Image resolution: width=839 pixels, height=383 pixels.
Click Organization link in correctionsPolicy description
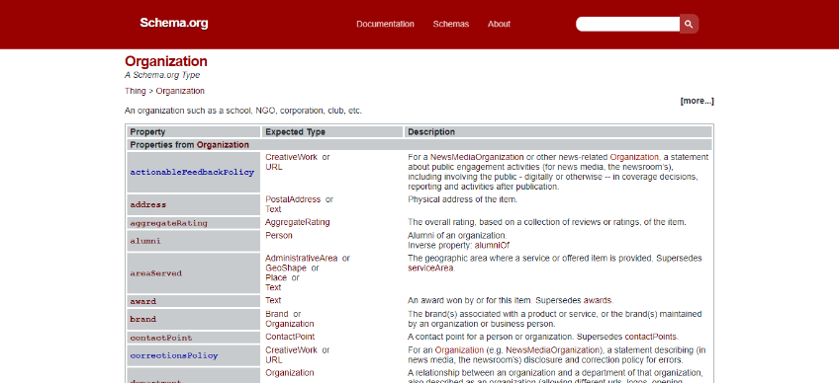tap(459, 349)
